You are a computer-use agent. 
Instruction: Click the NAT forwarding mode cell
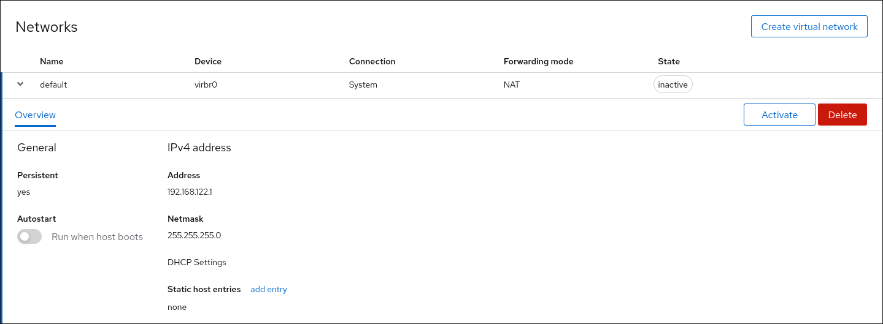tap(511, 85)
